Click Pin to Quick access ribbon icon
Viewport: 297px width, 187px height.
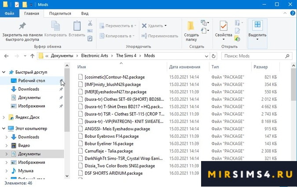tap(22, 26)
